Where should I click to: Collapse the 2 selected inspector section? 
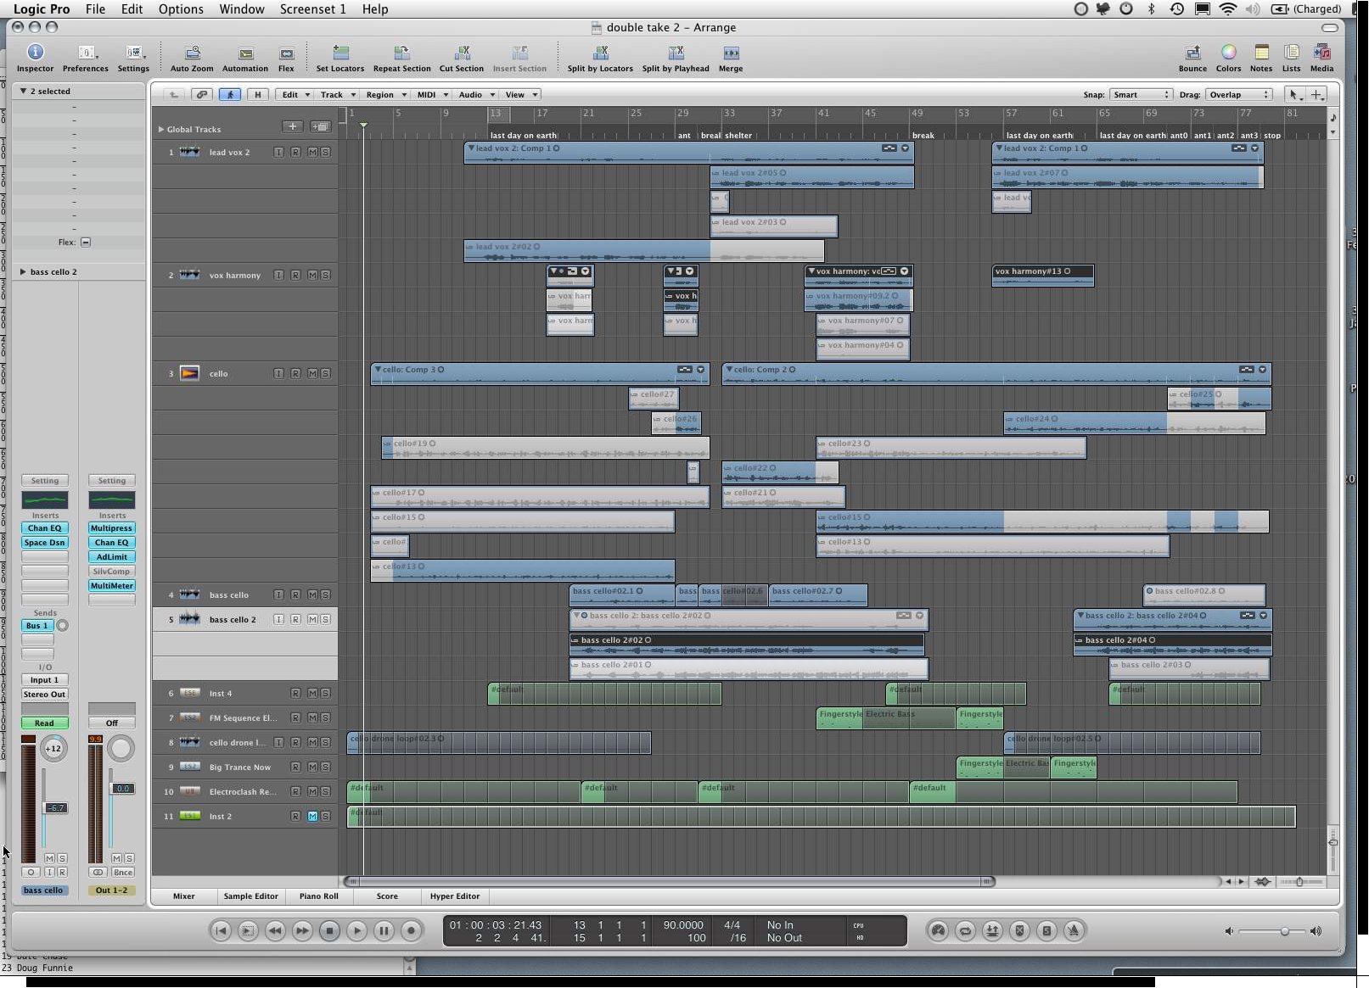click(x=24, y=91)
